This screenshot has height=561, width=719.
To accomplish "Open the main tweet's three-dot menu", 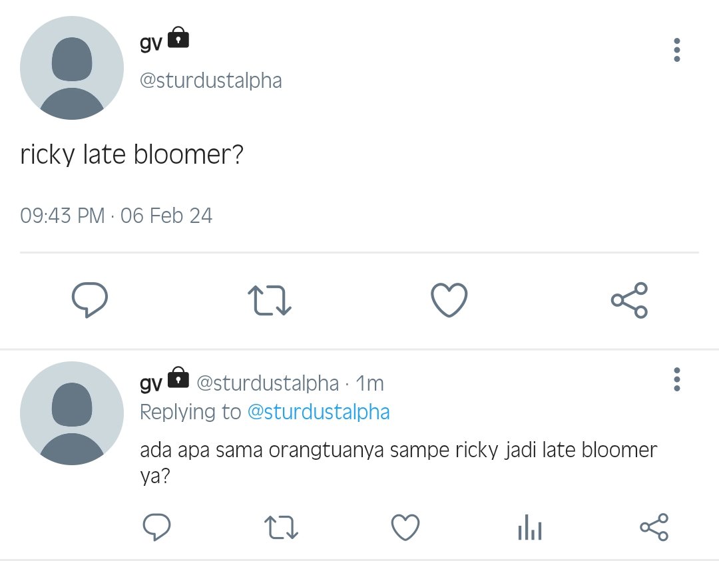I will (677, 50).
